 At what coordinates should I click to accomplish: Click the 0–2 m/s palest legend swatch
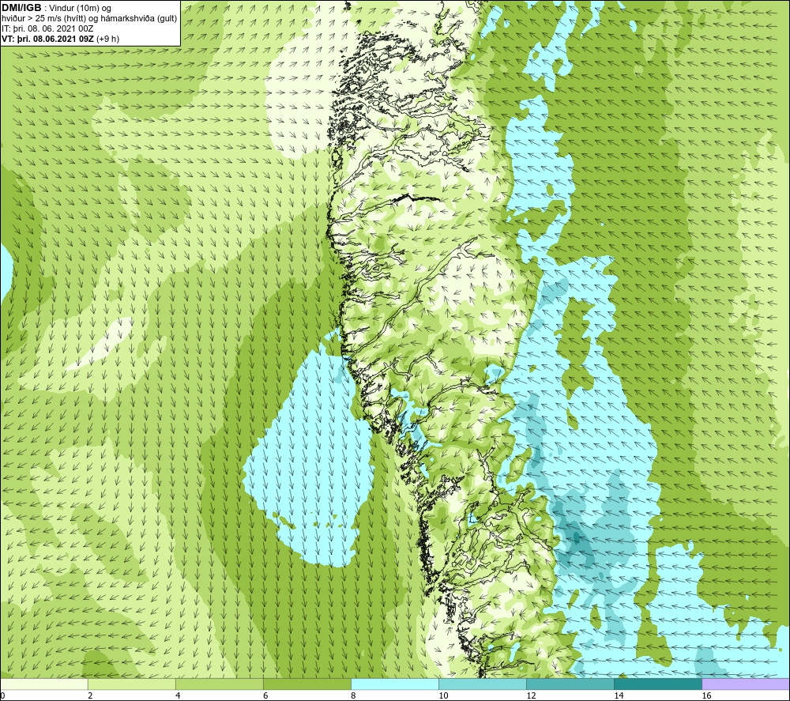click(x=43, y=684)
